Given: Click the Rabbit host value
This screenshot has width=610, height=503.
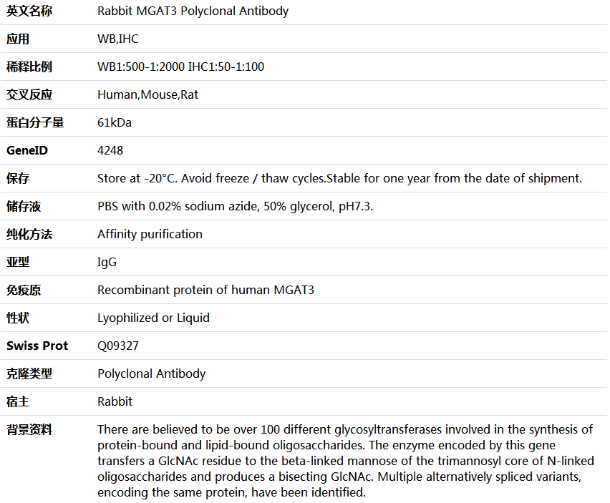Looking at the screenshot, I should click(x=115, y=401).
